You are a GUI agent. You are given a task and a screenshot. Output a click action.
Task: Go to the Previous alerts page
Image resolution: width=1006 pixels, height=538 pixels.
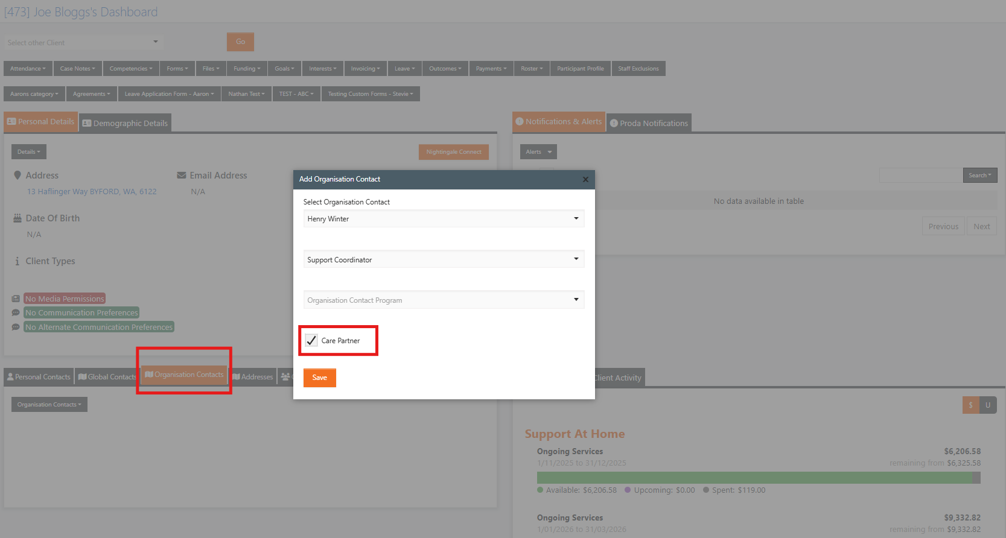click(943, 227)
